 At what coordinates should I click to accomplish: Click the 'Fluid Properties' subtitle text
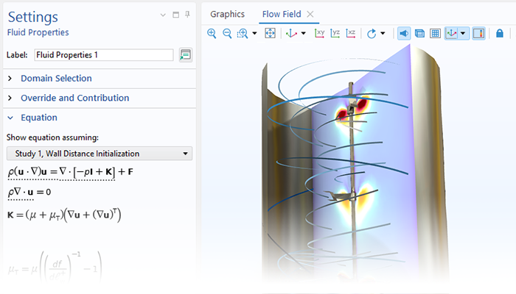pos(38,32)
